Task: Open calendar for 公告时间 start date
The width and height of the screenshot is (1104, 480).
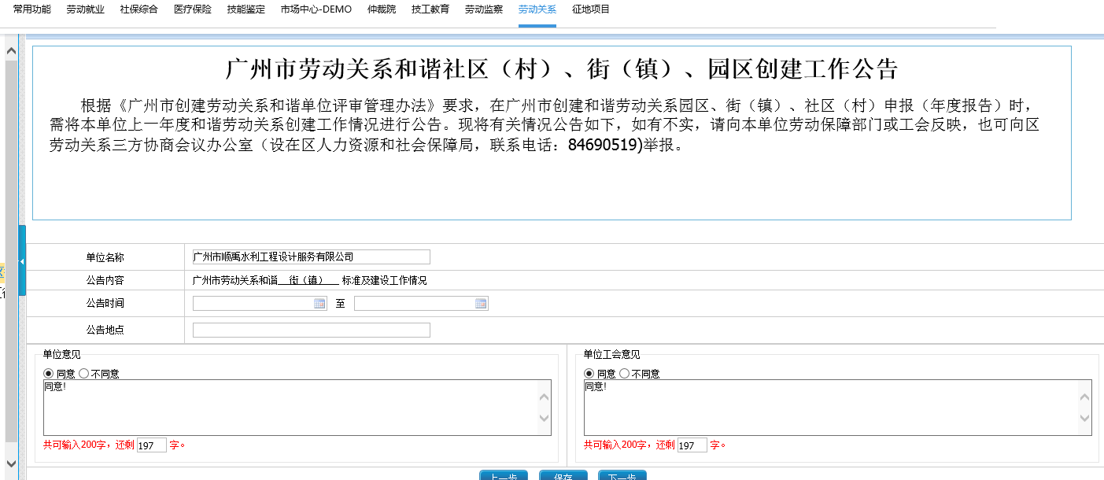Action: (x=319, y=304)
